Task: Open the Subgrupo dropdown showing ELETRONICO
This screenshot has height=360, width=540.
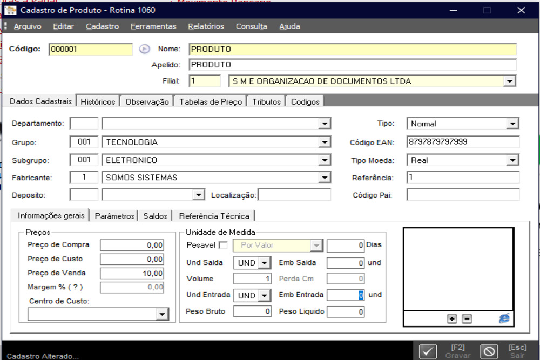Action: click(x=324, y=160)
